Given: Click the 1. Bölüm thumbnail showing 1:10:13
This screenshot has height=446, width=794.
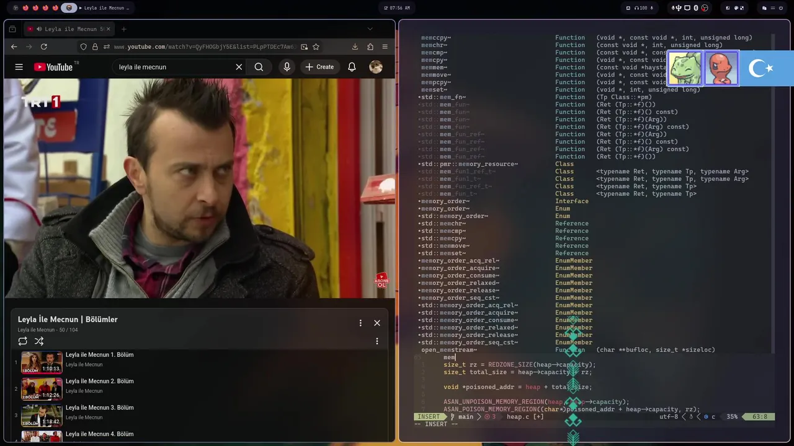Looking at the screenshot, I should (42, 362).
